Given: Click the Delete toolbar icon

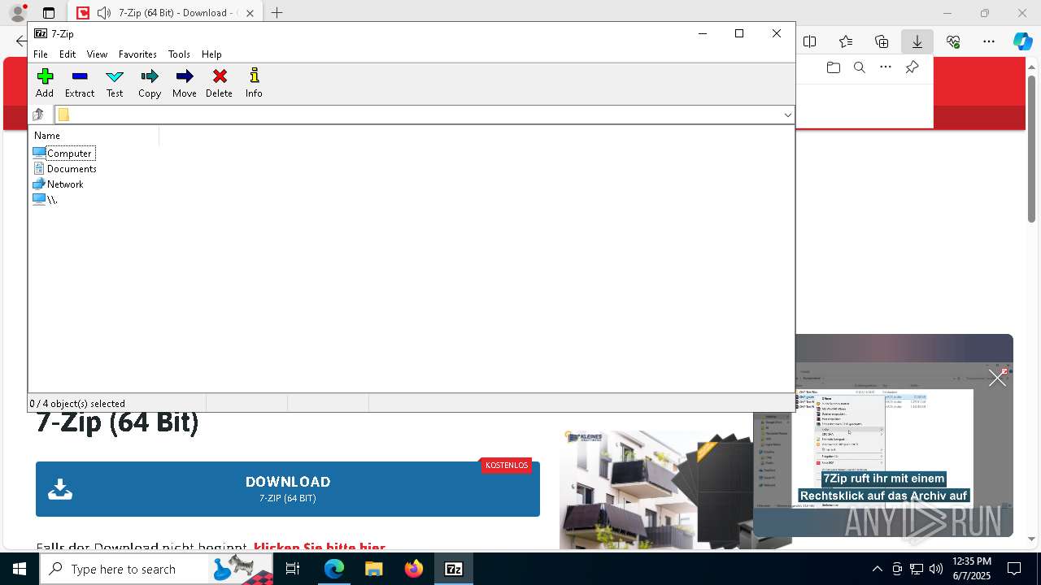Looking at the screenshot, I should pyautogui.click(x=219, y=83).
